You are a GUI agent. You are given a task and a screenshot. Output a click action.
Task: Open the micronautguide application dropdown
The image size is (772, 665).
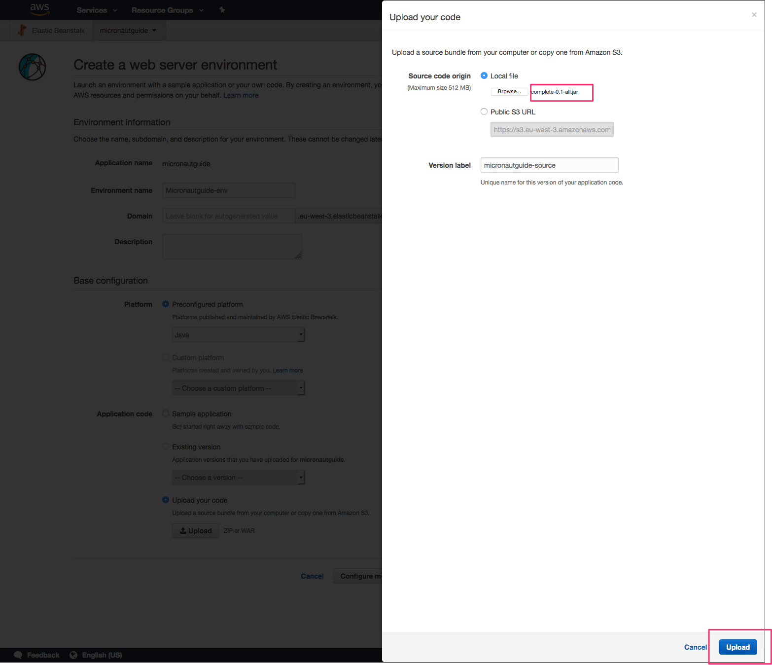128,31
